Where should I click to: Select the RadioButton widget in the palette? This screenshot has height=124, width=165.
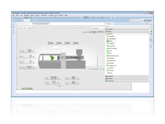pyautogui.click(x=111, y=61)
